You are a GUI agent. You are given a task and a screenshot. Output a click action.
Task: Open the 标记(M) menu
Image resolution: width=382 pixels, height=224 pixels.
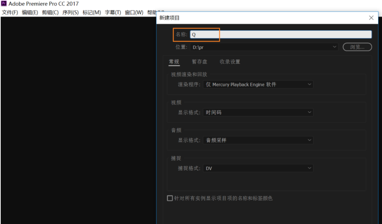click(x=92, y=12)
